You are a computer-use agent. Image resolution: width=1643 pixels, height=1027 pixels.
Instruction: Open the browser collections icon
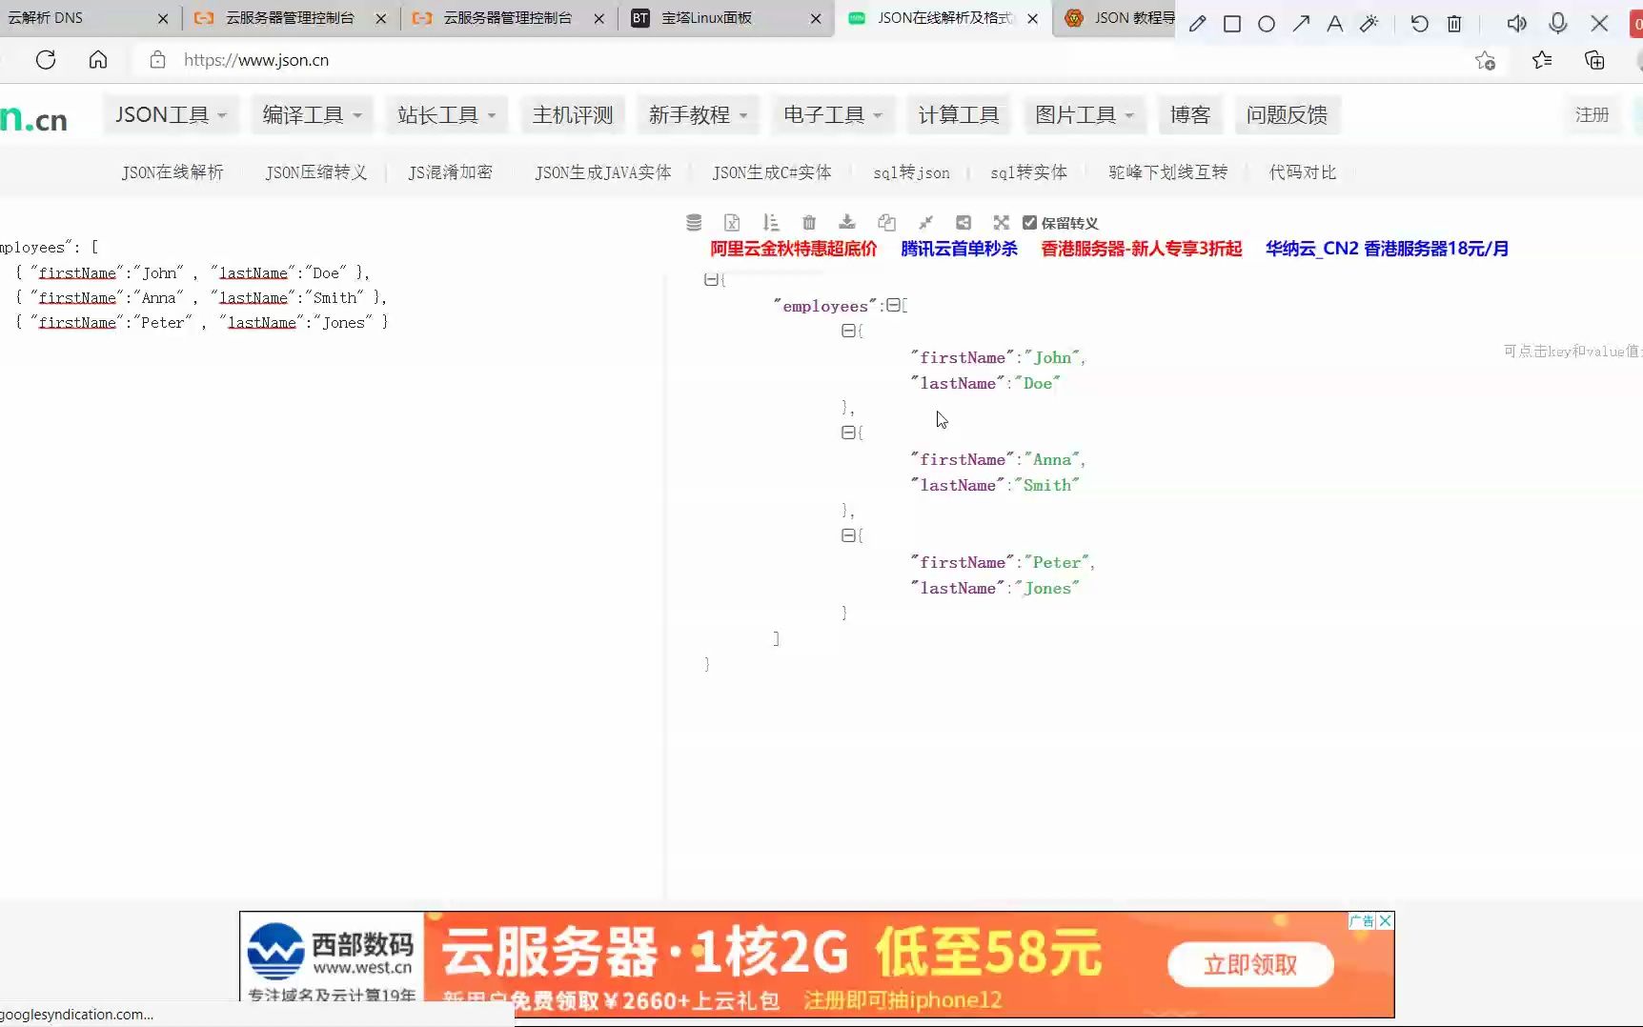point(1594,60)
